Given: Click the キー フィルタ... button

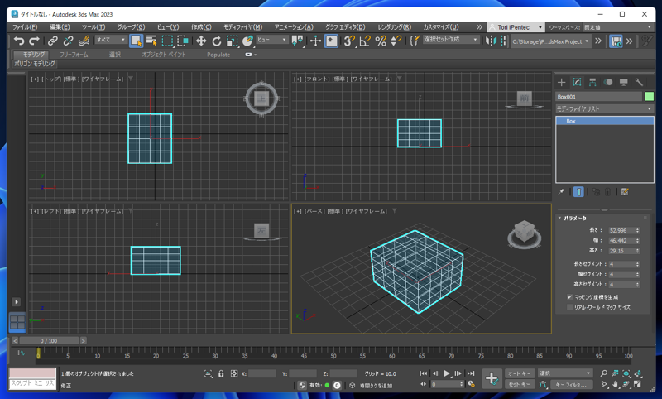Looking at the screenshot, I should [x=571, y=384].
